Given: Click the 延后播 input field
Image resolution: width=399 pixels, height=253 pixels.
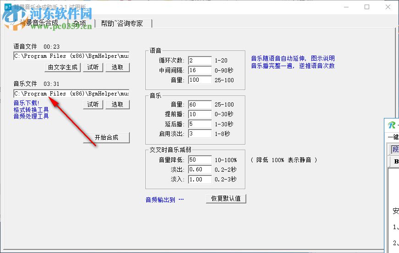Looking at the screenshot, I should 200,124.
